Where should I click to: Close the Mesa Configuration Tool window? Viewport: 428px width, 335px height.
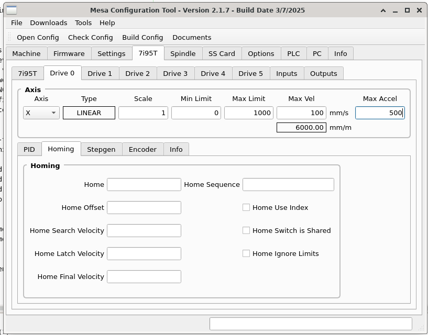pyautogui.click(x=419, y=10)
